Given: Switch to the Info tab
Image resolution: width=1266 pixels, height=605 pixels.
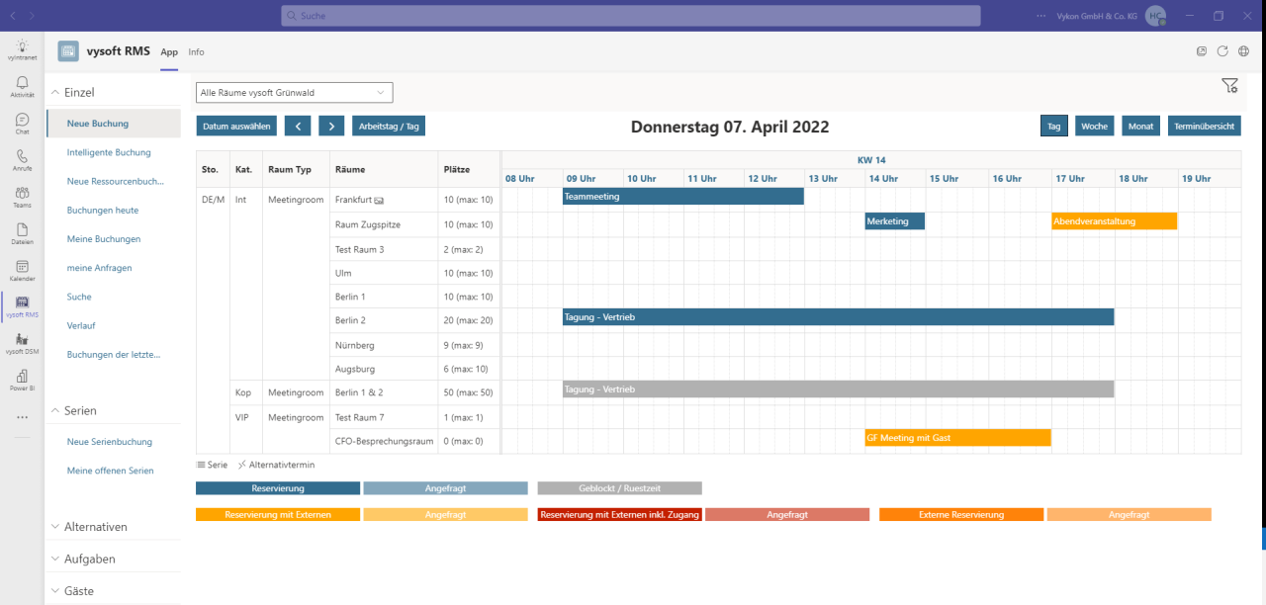Looking at the screenshot, I should coord(196,51).
